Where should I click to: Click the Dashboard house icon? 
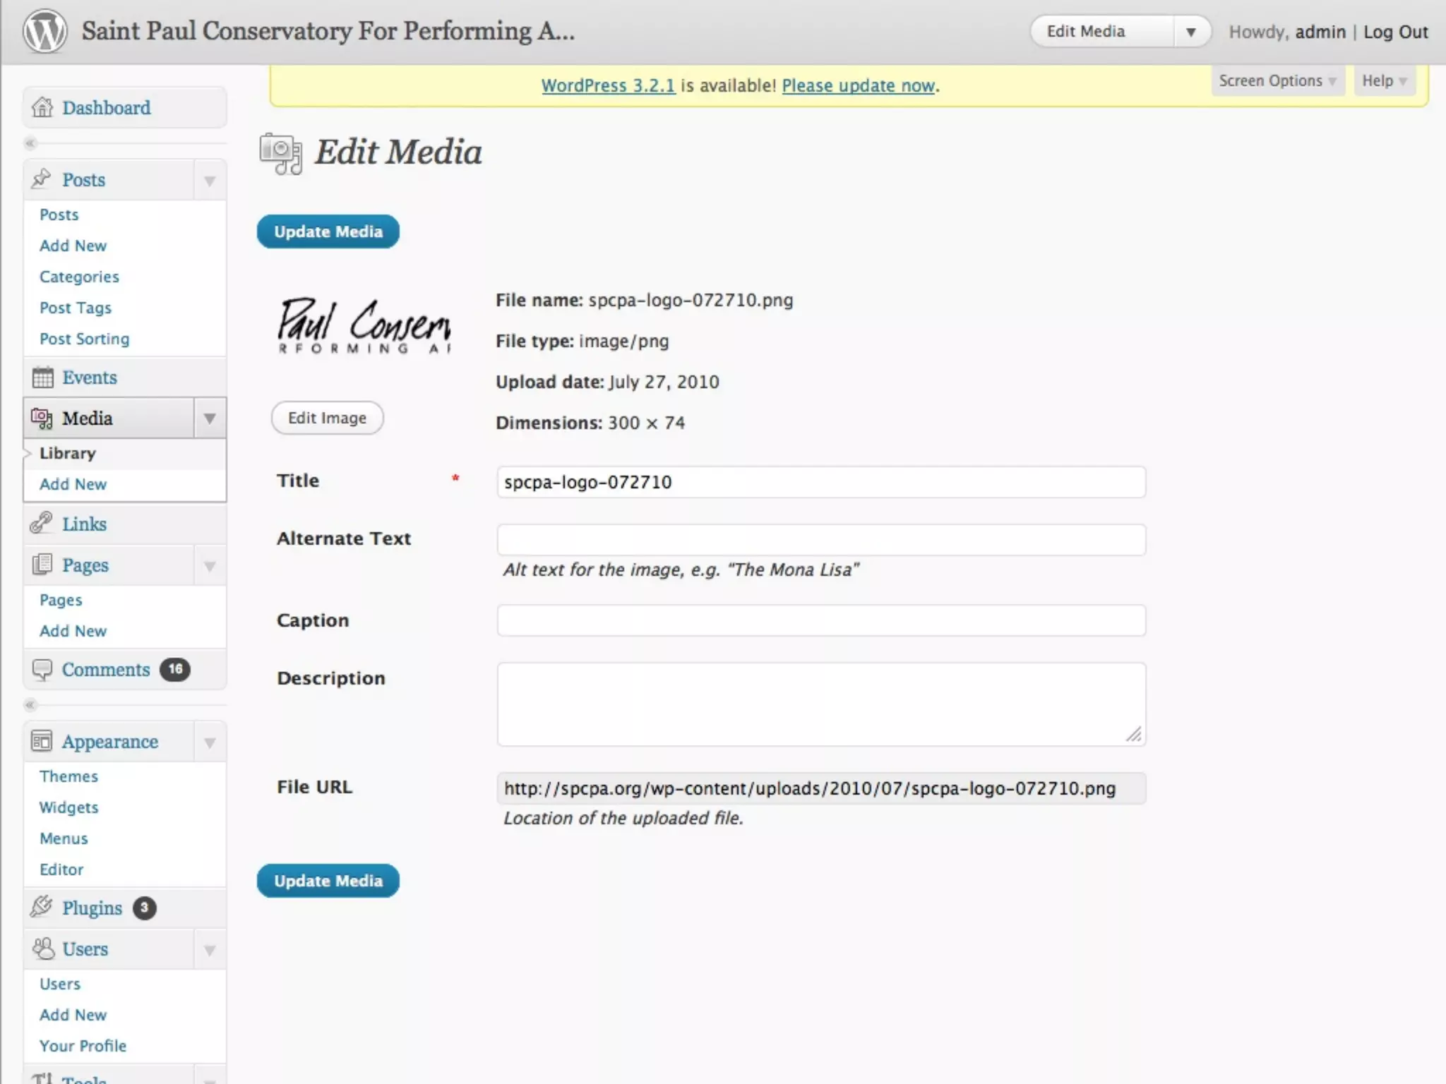coord(42,107)
